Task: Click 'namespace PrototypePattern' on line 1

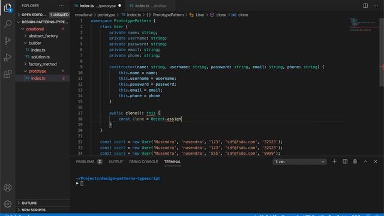Action: point(121,21)
